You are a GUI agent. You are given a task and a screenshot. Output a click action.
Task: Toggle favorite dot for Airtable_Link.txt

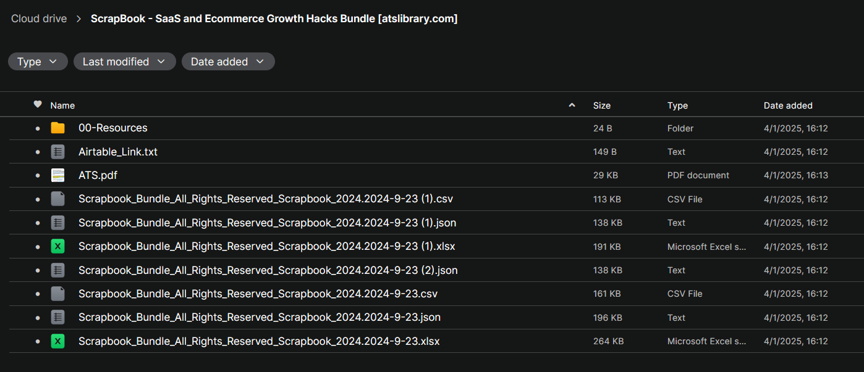(x=38, y=152)
